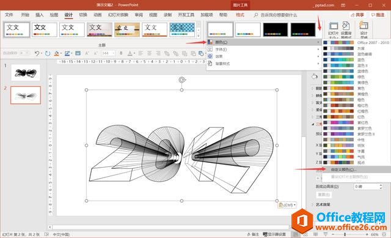Toggle bold formatting with the B button

(x=121, y=53)
